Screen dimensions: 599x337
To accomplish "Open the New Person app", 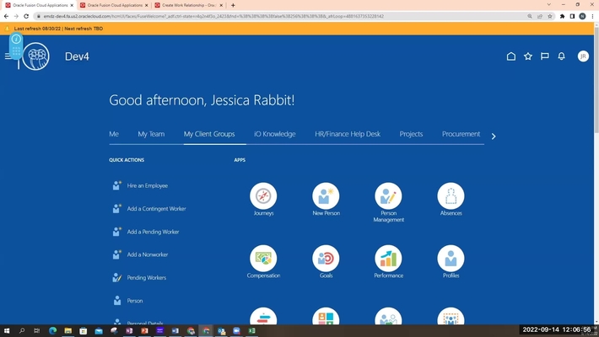I will pyautogui.click(x=326, y=196).
